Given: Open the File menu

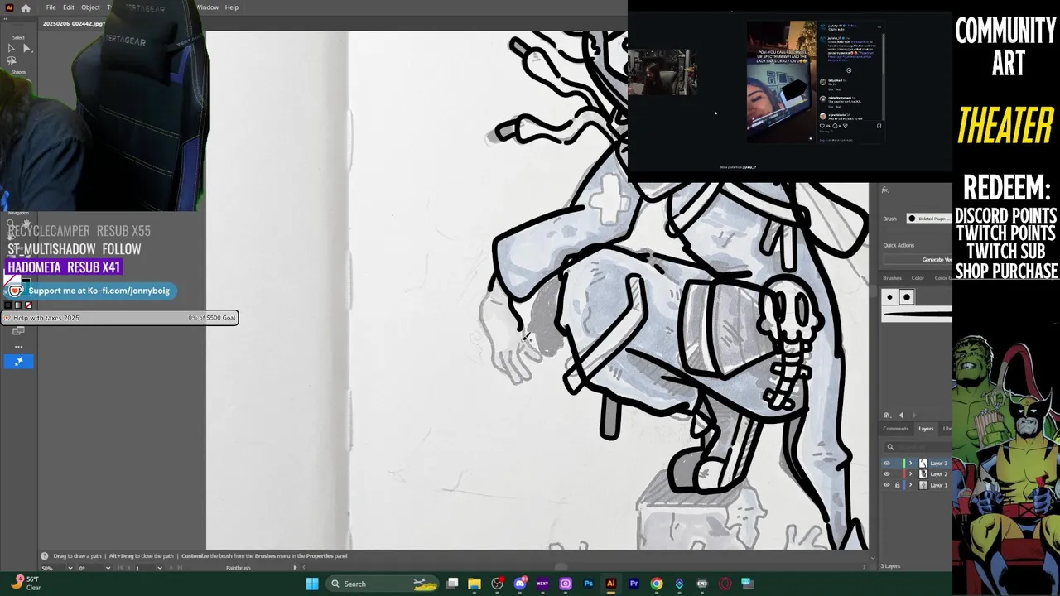Looking at the screenshot, I should pyautogui.click(x=51, y=7).
